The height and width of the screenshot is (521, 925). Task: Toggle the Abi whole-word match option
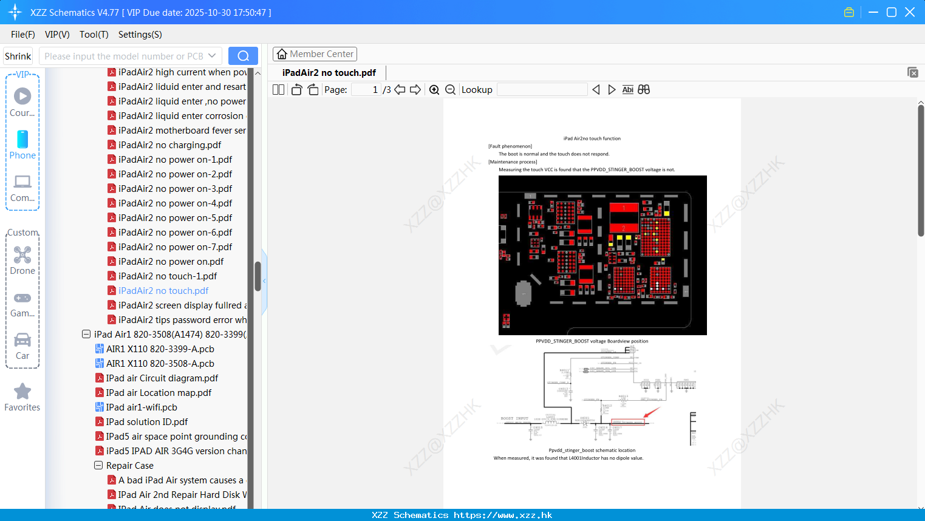628,89
